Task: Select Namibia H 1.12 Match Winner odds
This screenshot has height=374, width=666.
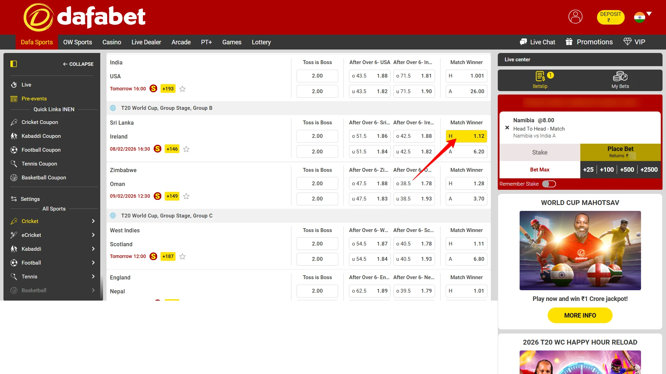Action: pyautogui.click(x=466, y=136)
